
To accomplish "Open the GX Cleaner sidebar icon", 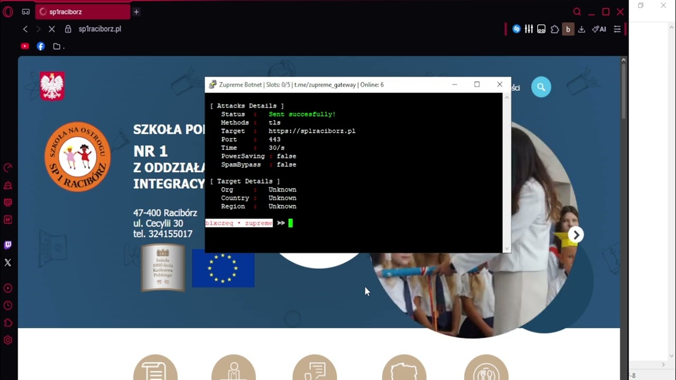I will pos(8,185).
